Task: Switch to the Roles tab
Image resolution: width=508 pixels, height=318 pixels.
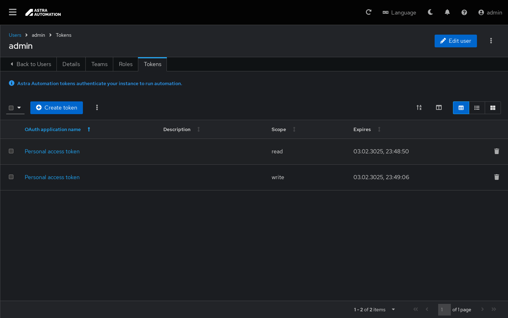Action: point(126,64)
